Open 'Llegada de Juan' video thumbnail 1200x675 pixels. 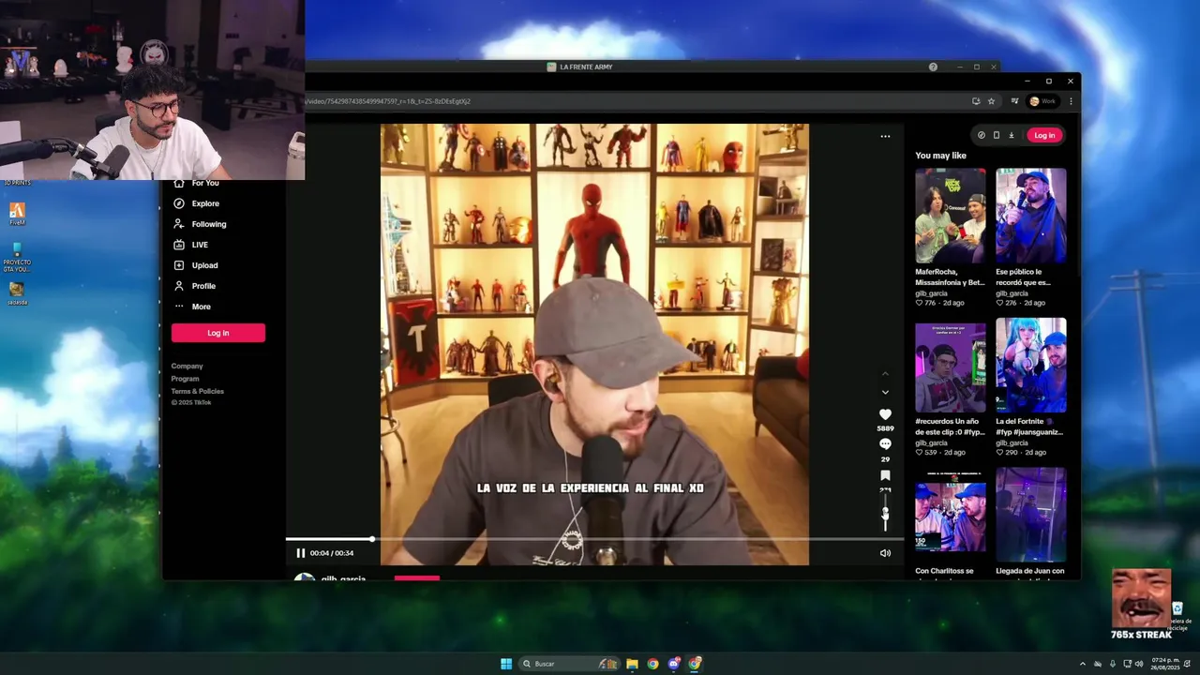coord(1031,515)
